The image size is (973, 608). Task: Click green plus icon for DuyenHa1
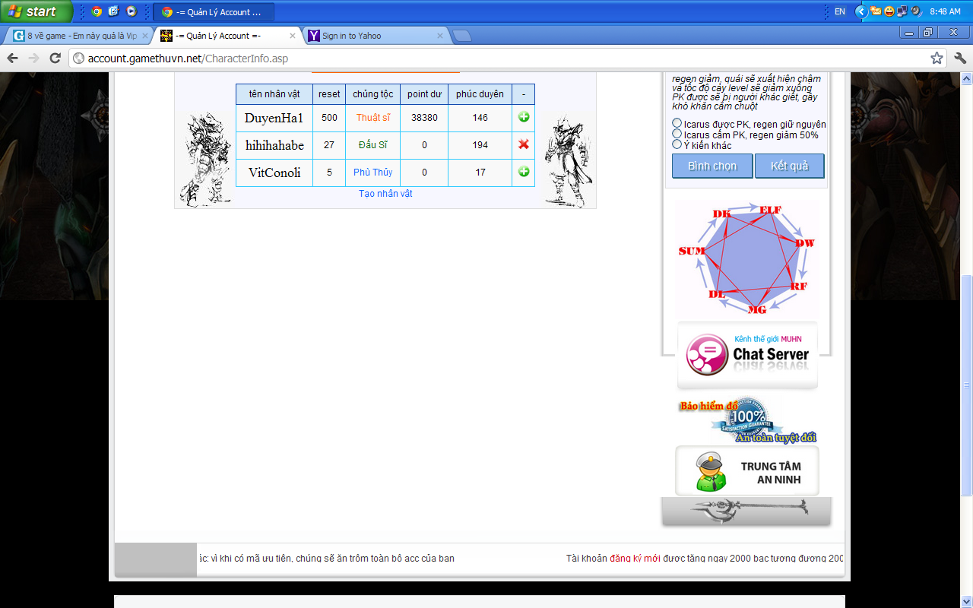pyautogui.click(x=524, y=118)
